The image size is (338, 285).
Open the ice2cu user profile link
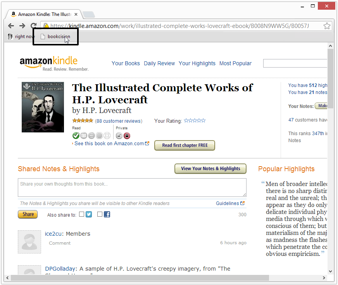(53, 234)
